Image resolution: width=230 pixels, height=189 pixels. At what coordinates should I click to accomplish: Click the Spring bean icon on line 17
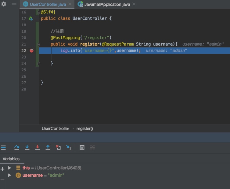click(x=31, y=19)
